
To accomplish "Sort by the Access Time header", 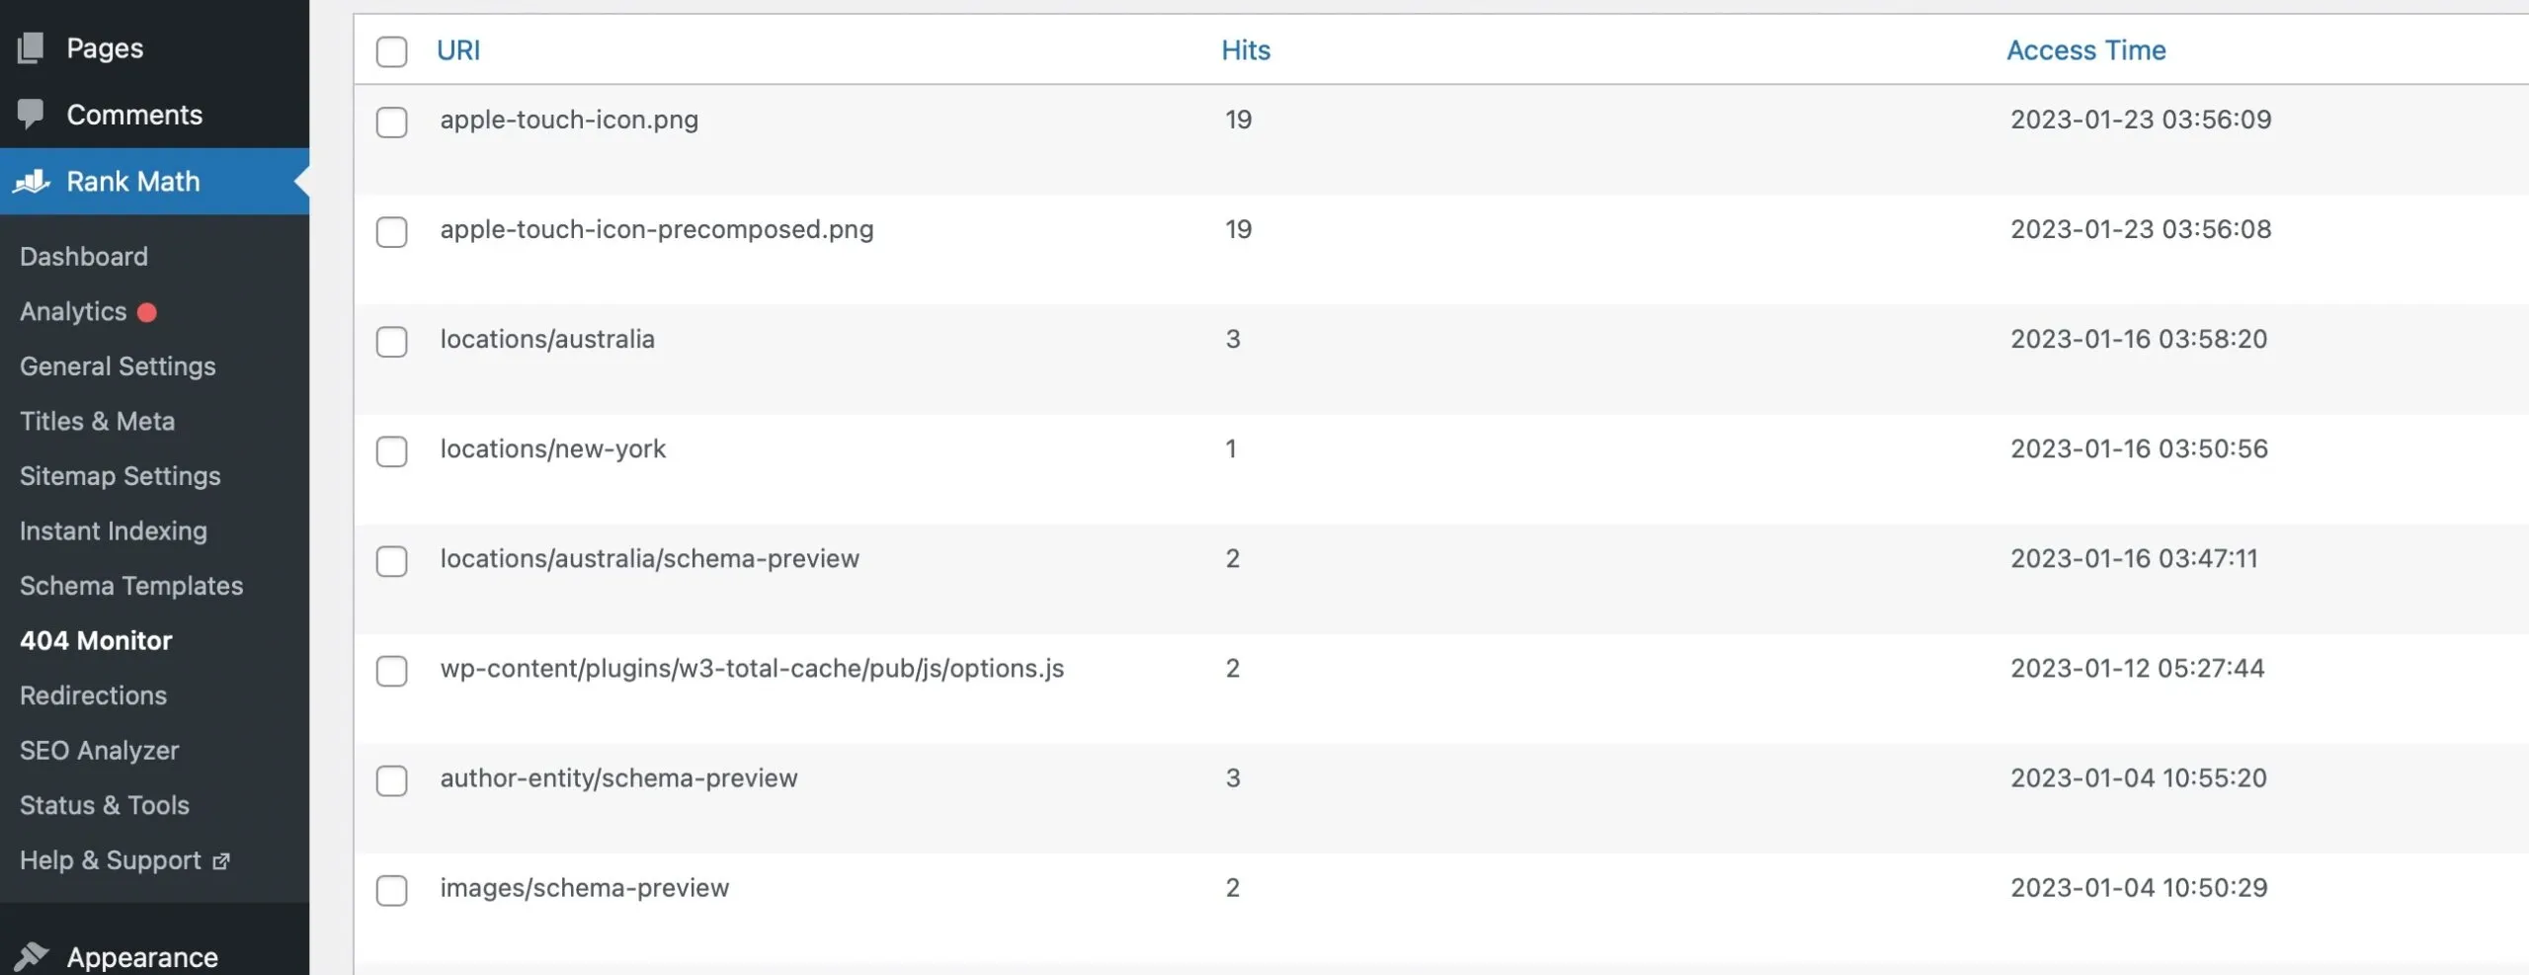I will click(x=2086, y=50).
